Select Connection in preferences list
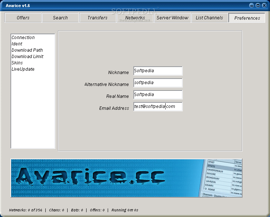 pyautogui.click(x=23, y=38)
